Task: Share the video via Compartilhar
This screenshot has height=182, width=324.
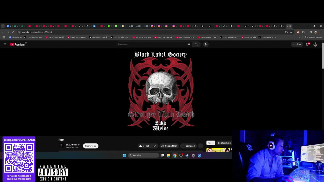Action: click(169, 146)
